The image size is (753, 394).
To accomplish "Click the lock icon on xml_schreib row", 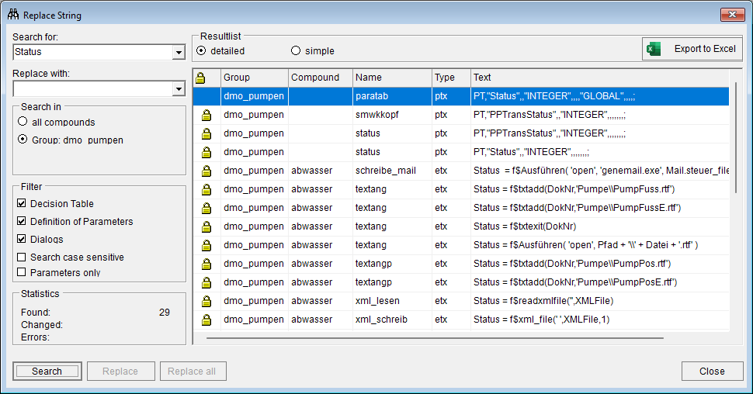I will tap(206, 320).
